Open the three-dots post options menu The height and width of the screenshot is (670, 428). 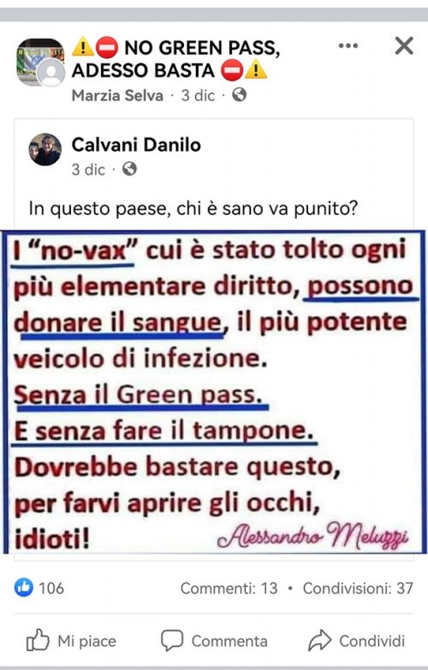click(348, 45)
